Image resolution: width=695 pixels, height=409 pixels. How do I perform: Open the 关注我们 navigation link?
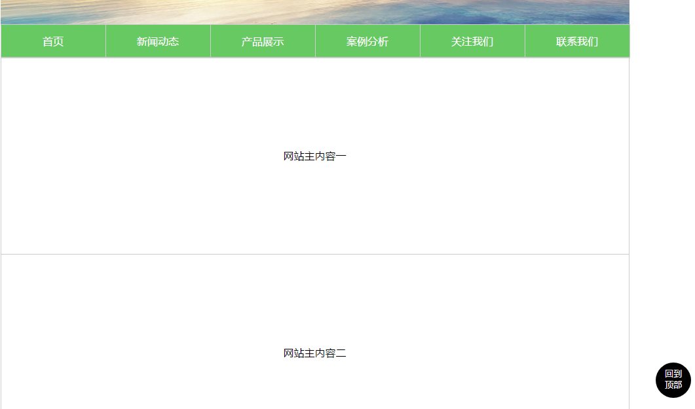coord(472,42)
